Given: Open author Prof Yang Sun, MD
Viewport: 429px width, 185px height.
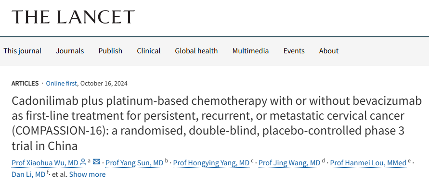Looking at the screenshot, I should coord(135,163).
